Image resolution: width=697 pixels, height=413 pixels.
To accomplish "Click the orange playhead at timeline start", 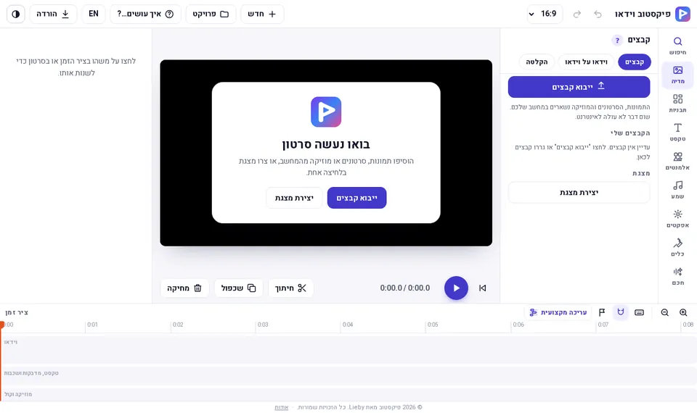I will (x=2, y=325).
